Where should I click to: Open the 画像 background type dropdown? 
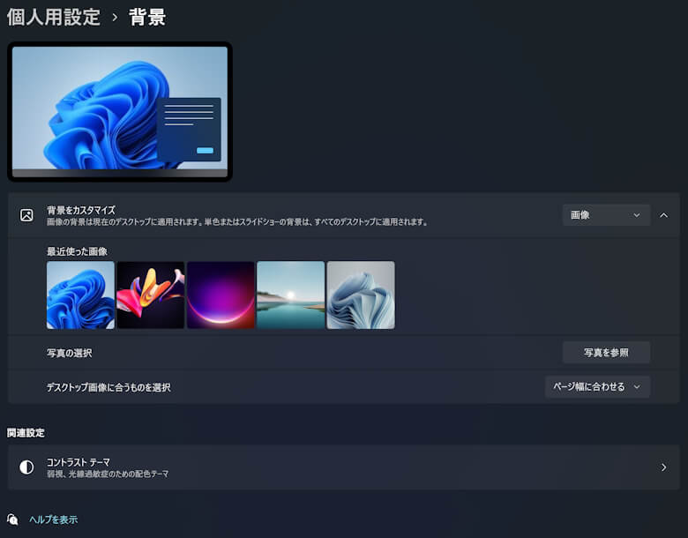606,215
